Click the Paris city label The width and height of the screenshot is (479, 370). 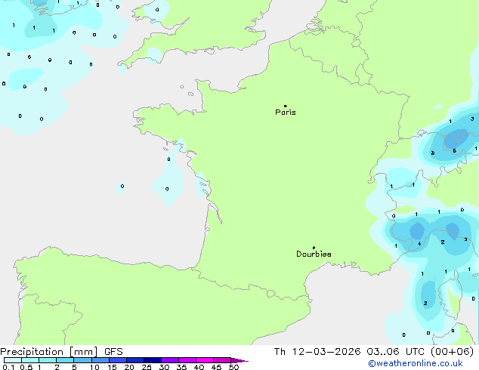click(286, 113)
